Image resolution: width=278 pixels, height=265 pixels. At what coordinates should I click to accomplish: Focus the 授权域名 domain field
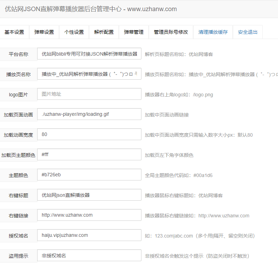[89, 235]
